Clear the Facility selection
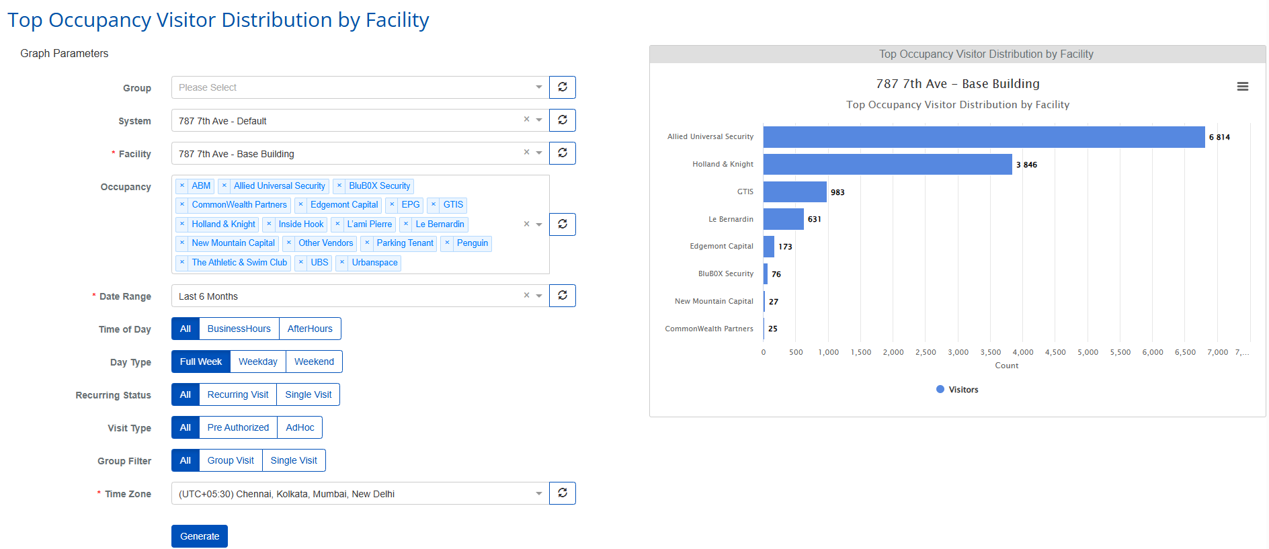 [527, 153]
